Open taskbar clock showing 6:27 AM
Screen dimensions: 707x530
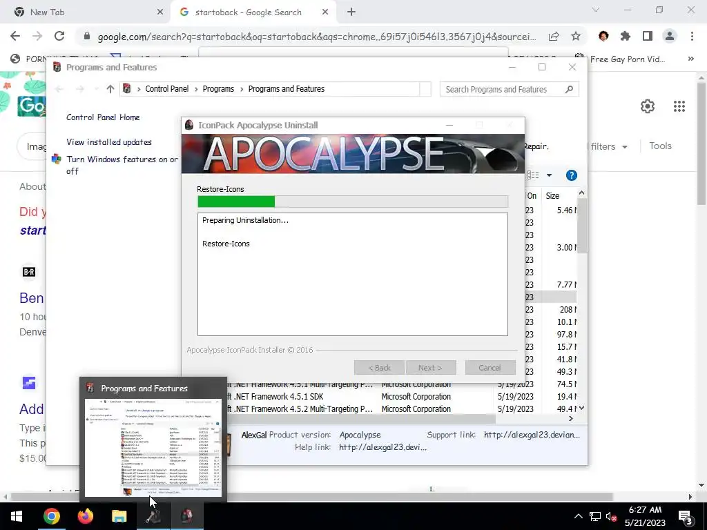coord(645,516)
